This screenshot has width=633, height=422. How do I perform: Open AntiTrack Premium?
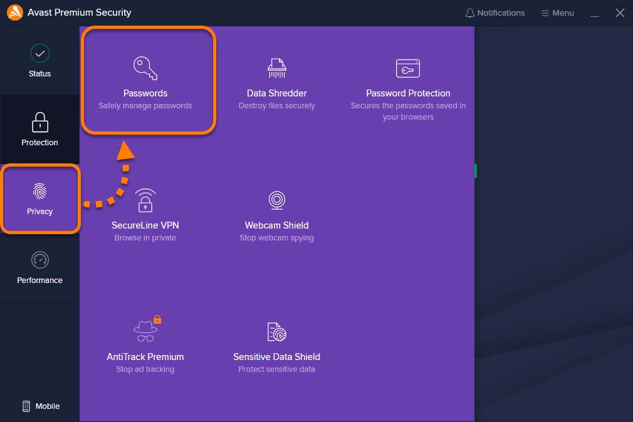click(145, 343)
